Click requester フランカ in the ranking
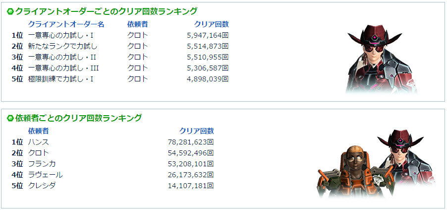Image resolution: width=447 pixels, height=210 pixels. (42, 164)
